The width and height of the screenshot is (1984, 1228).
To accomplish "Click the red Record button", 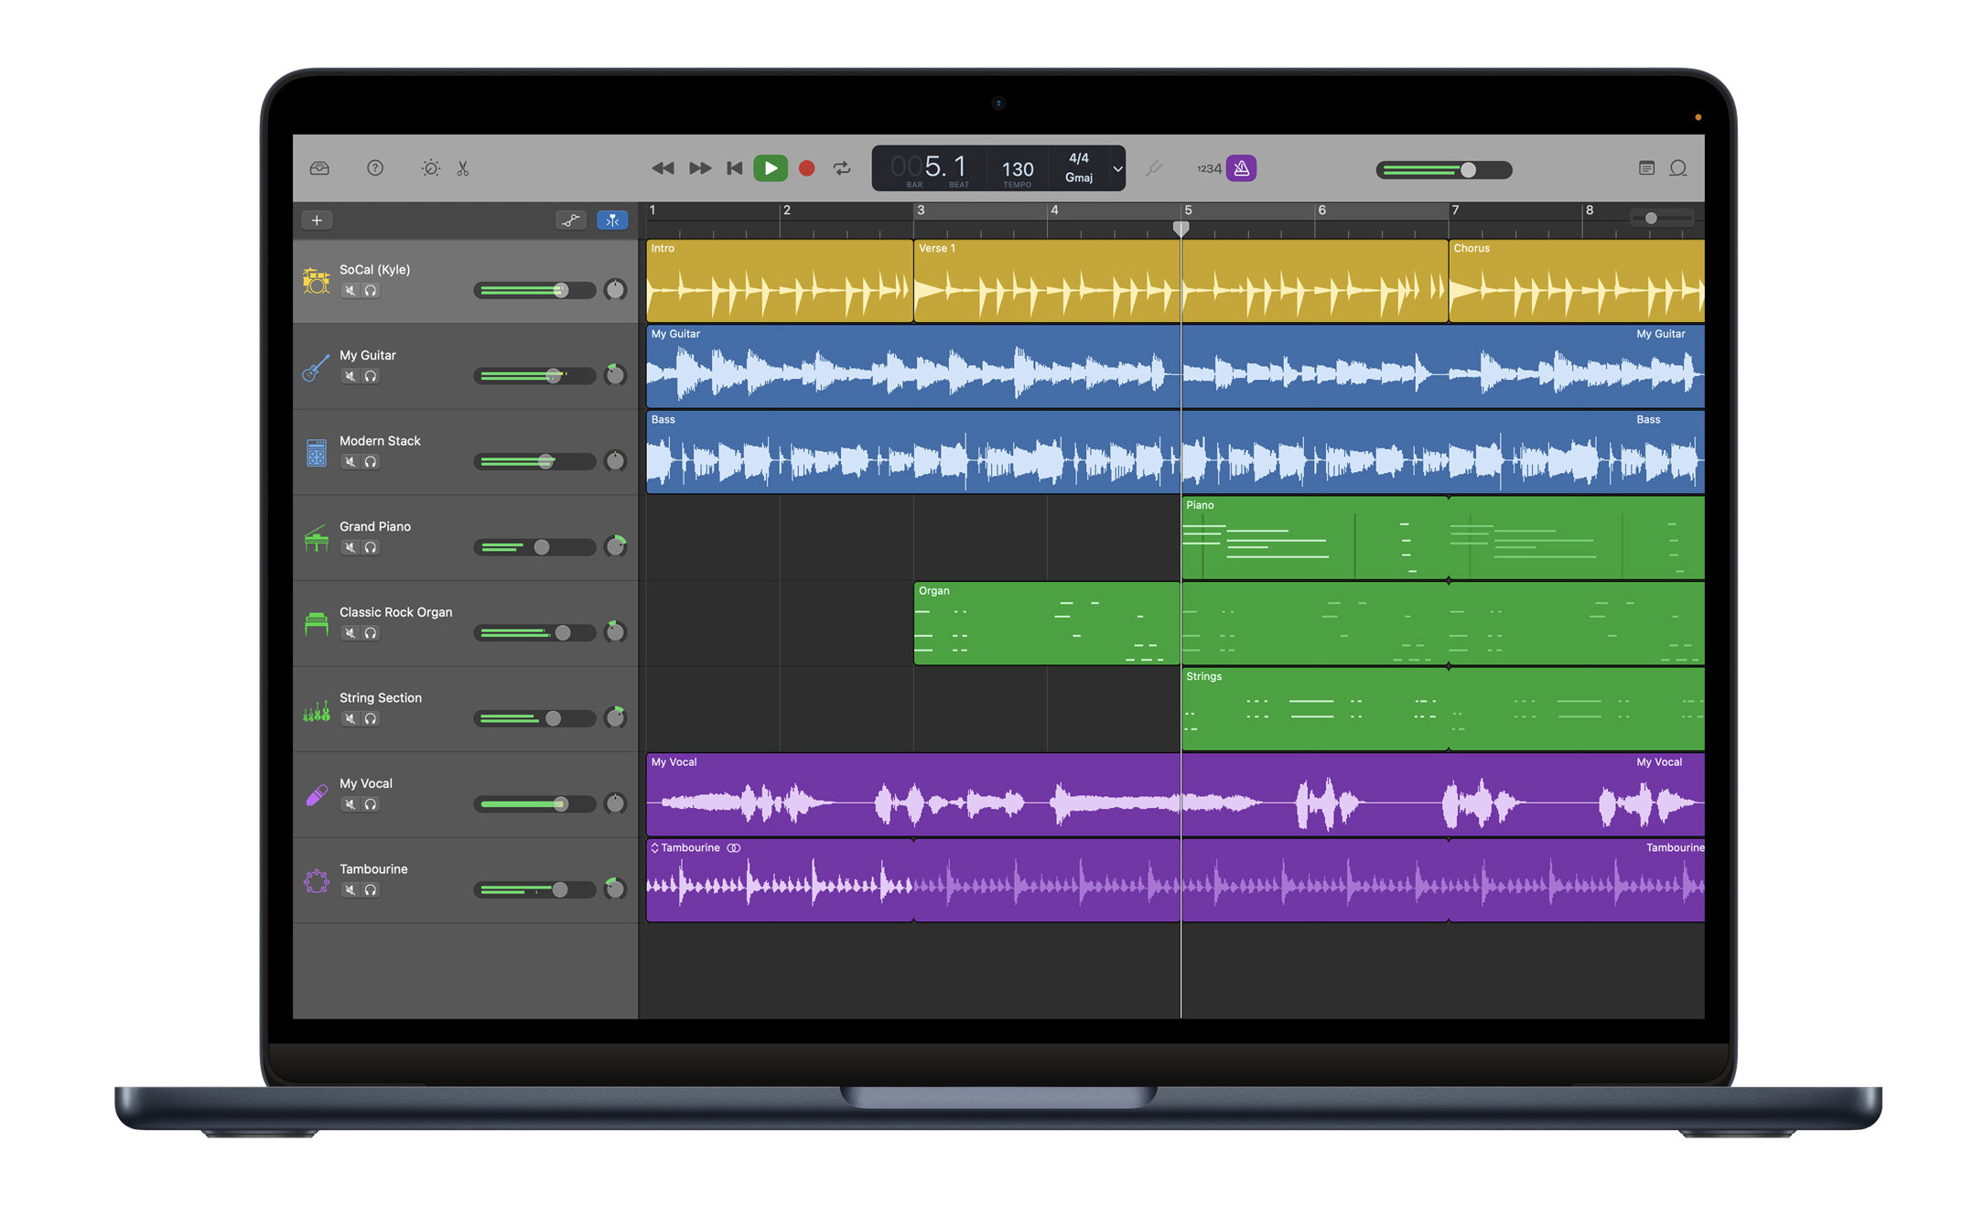I will click(x=806, y=168).
